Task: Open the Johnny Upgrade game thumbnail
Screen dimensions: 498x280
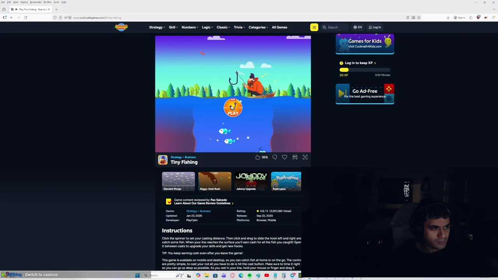Action: click(x=251, y=181)
